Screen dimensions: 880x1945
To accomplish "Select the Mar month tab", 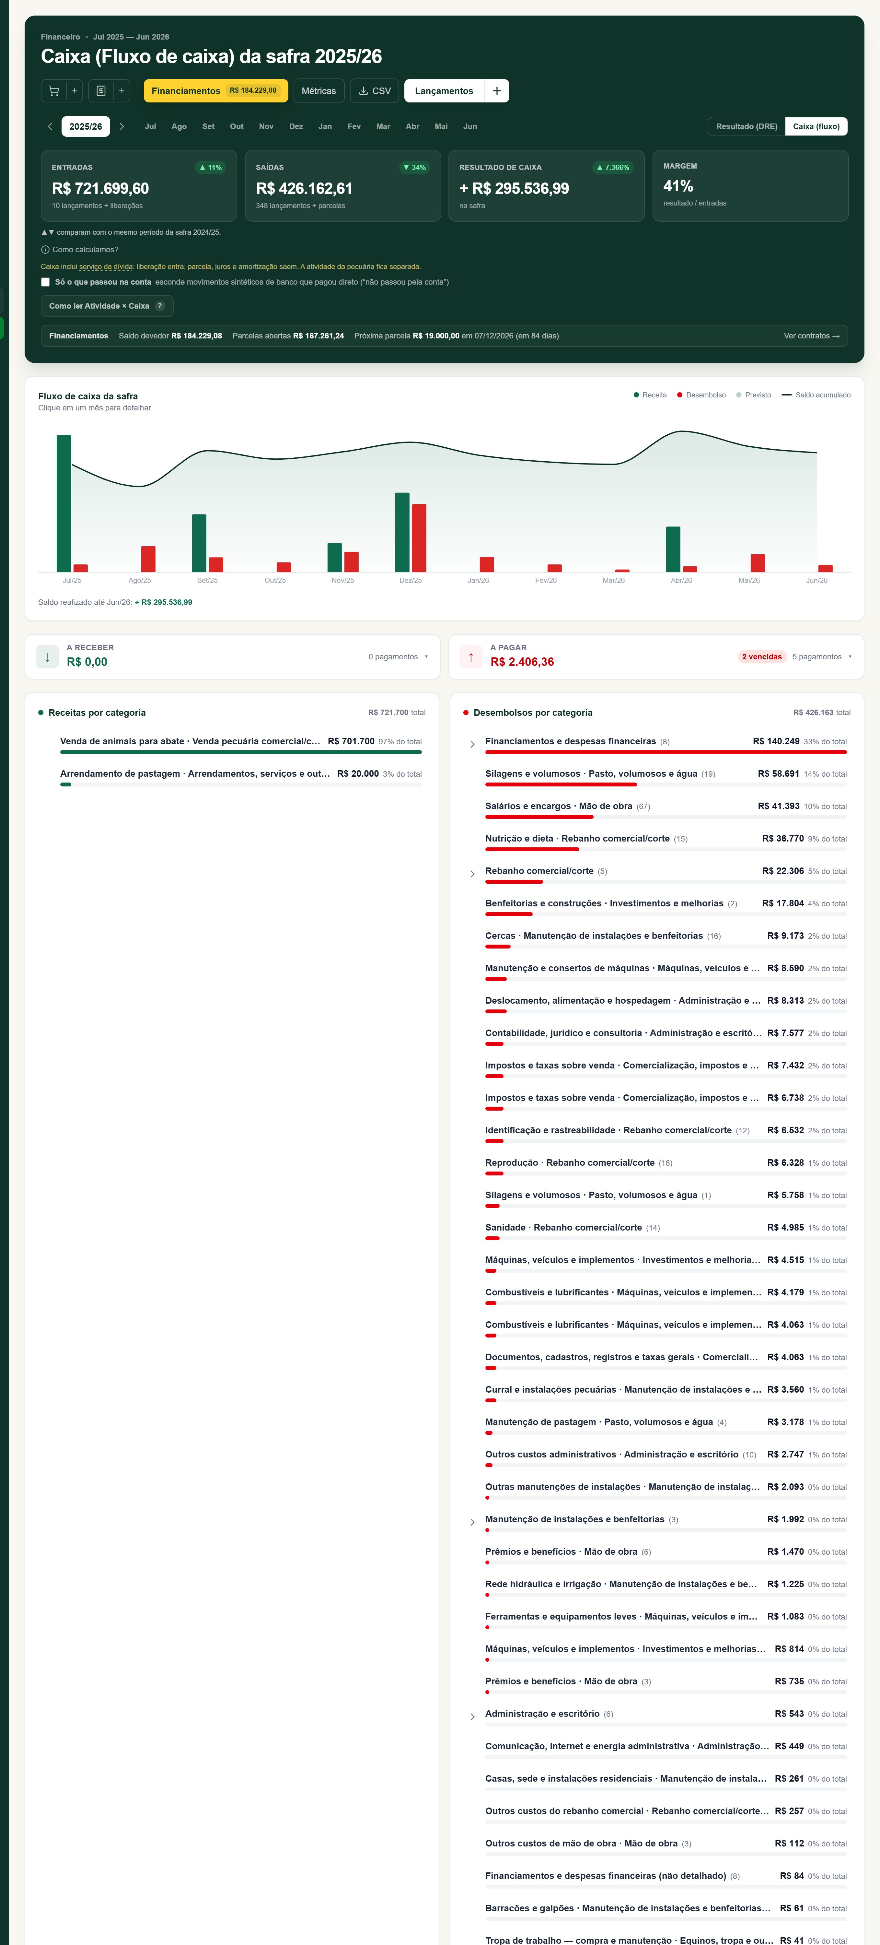I will pos(383,126).
